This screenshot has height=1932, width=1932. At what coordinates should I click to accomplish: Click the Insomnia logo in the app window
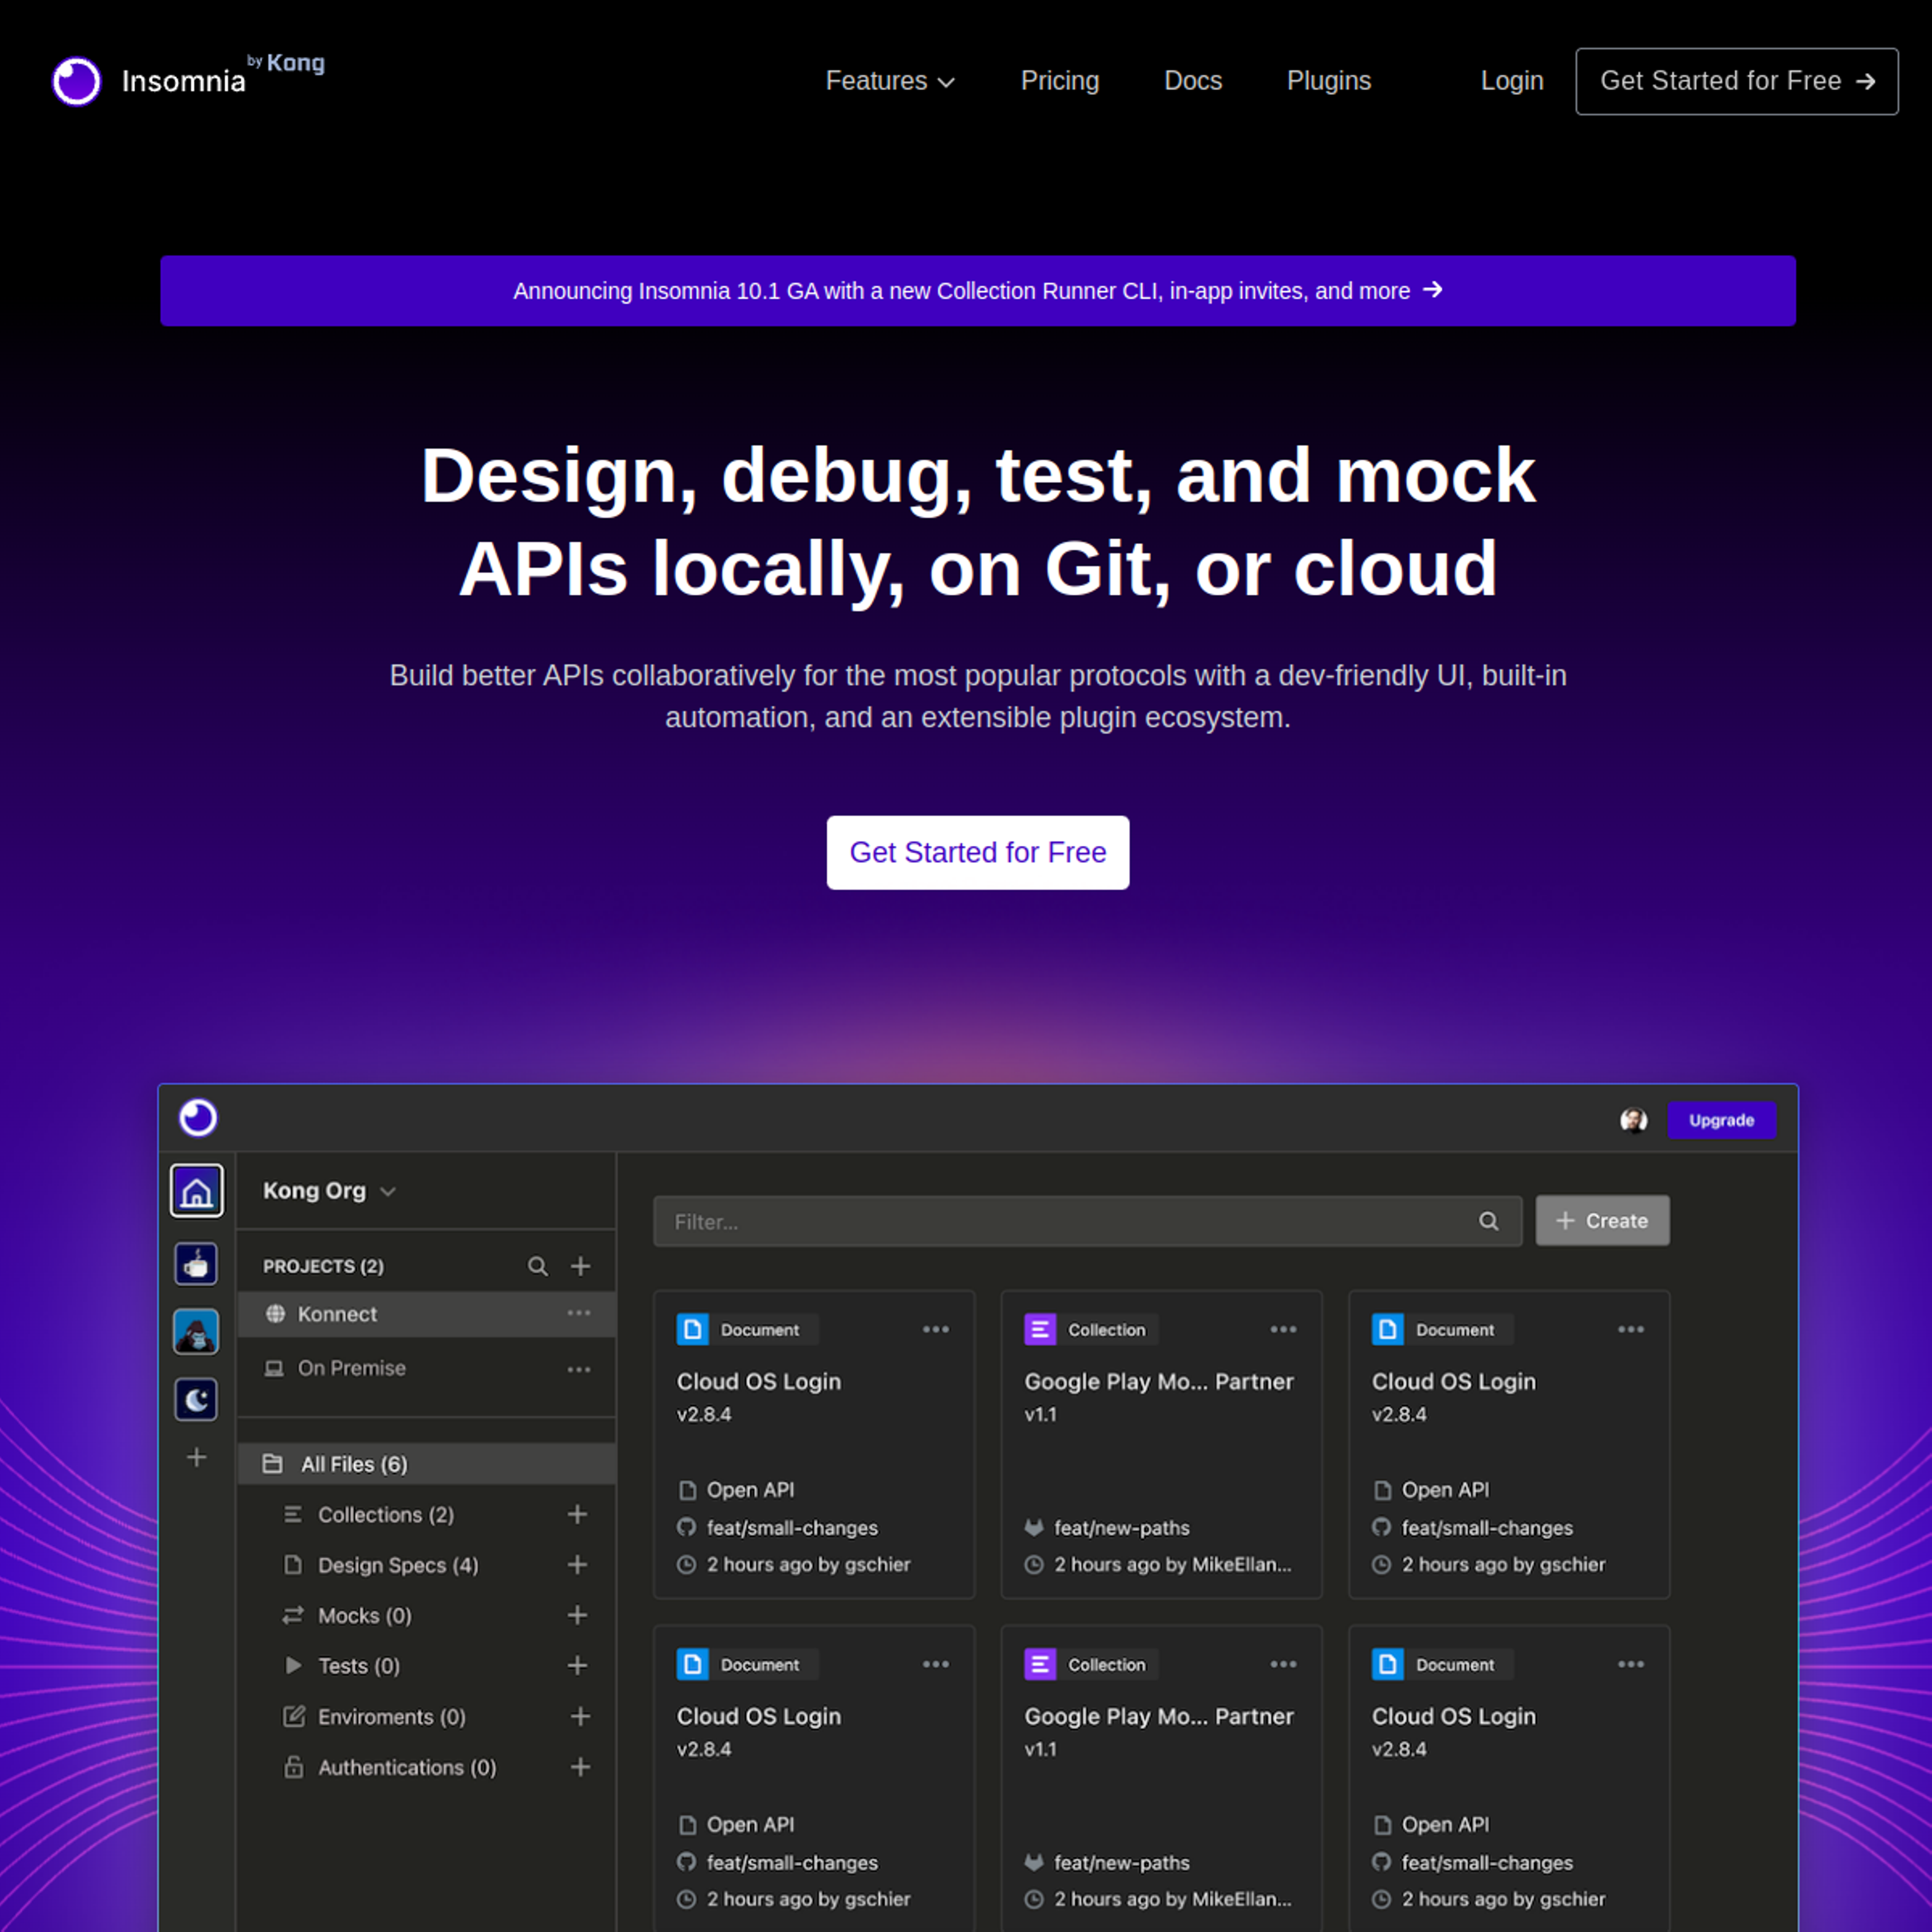[x=198, y=1117]
